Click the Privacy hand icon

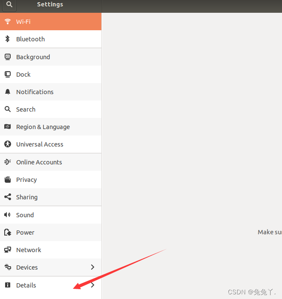point(8,179)
